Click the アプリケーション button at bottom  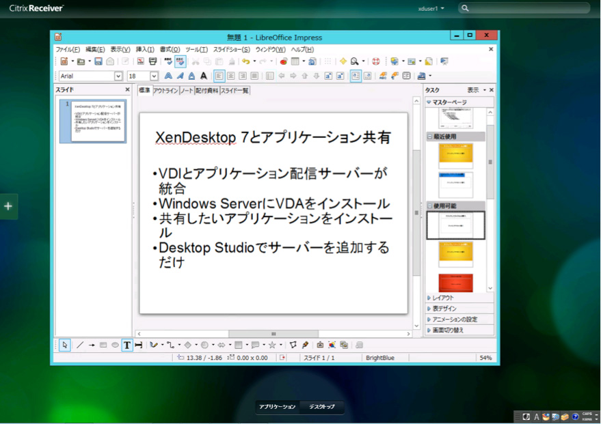277,407
